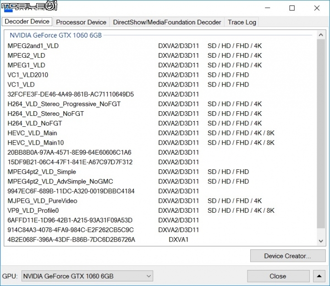This screenshot has height=286, width=330.
Task: Select the H264_VLD_NoFGT row
Action: (160, 123)
